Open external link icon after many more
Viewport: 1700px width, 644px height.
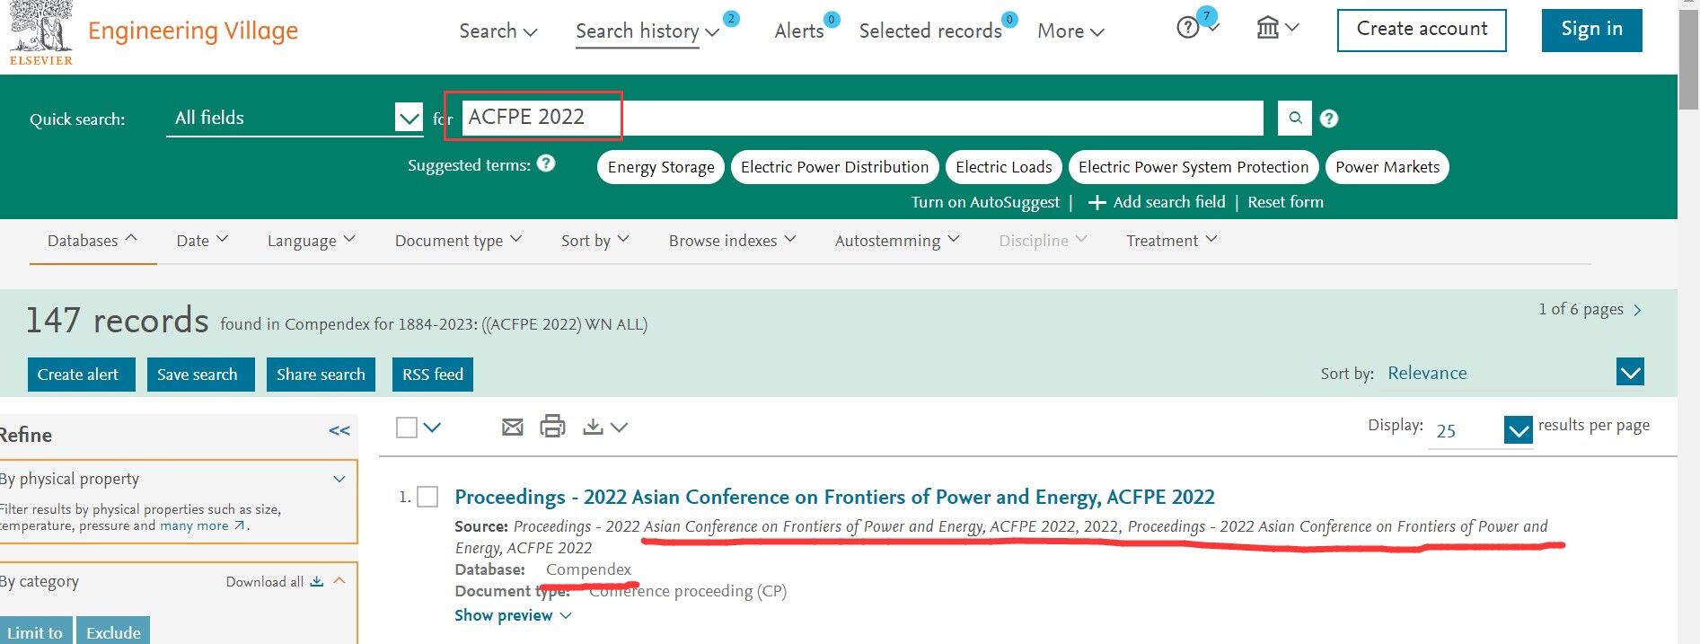pyautogui.click(x=239, y=525)
